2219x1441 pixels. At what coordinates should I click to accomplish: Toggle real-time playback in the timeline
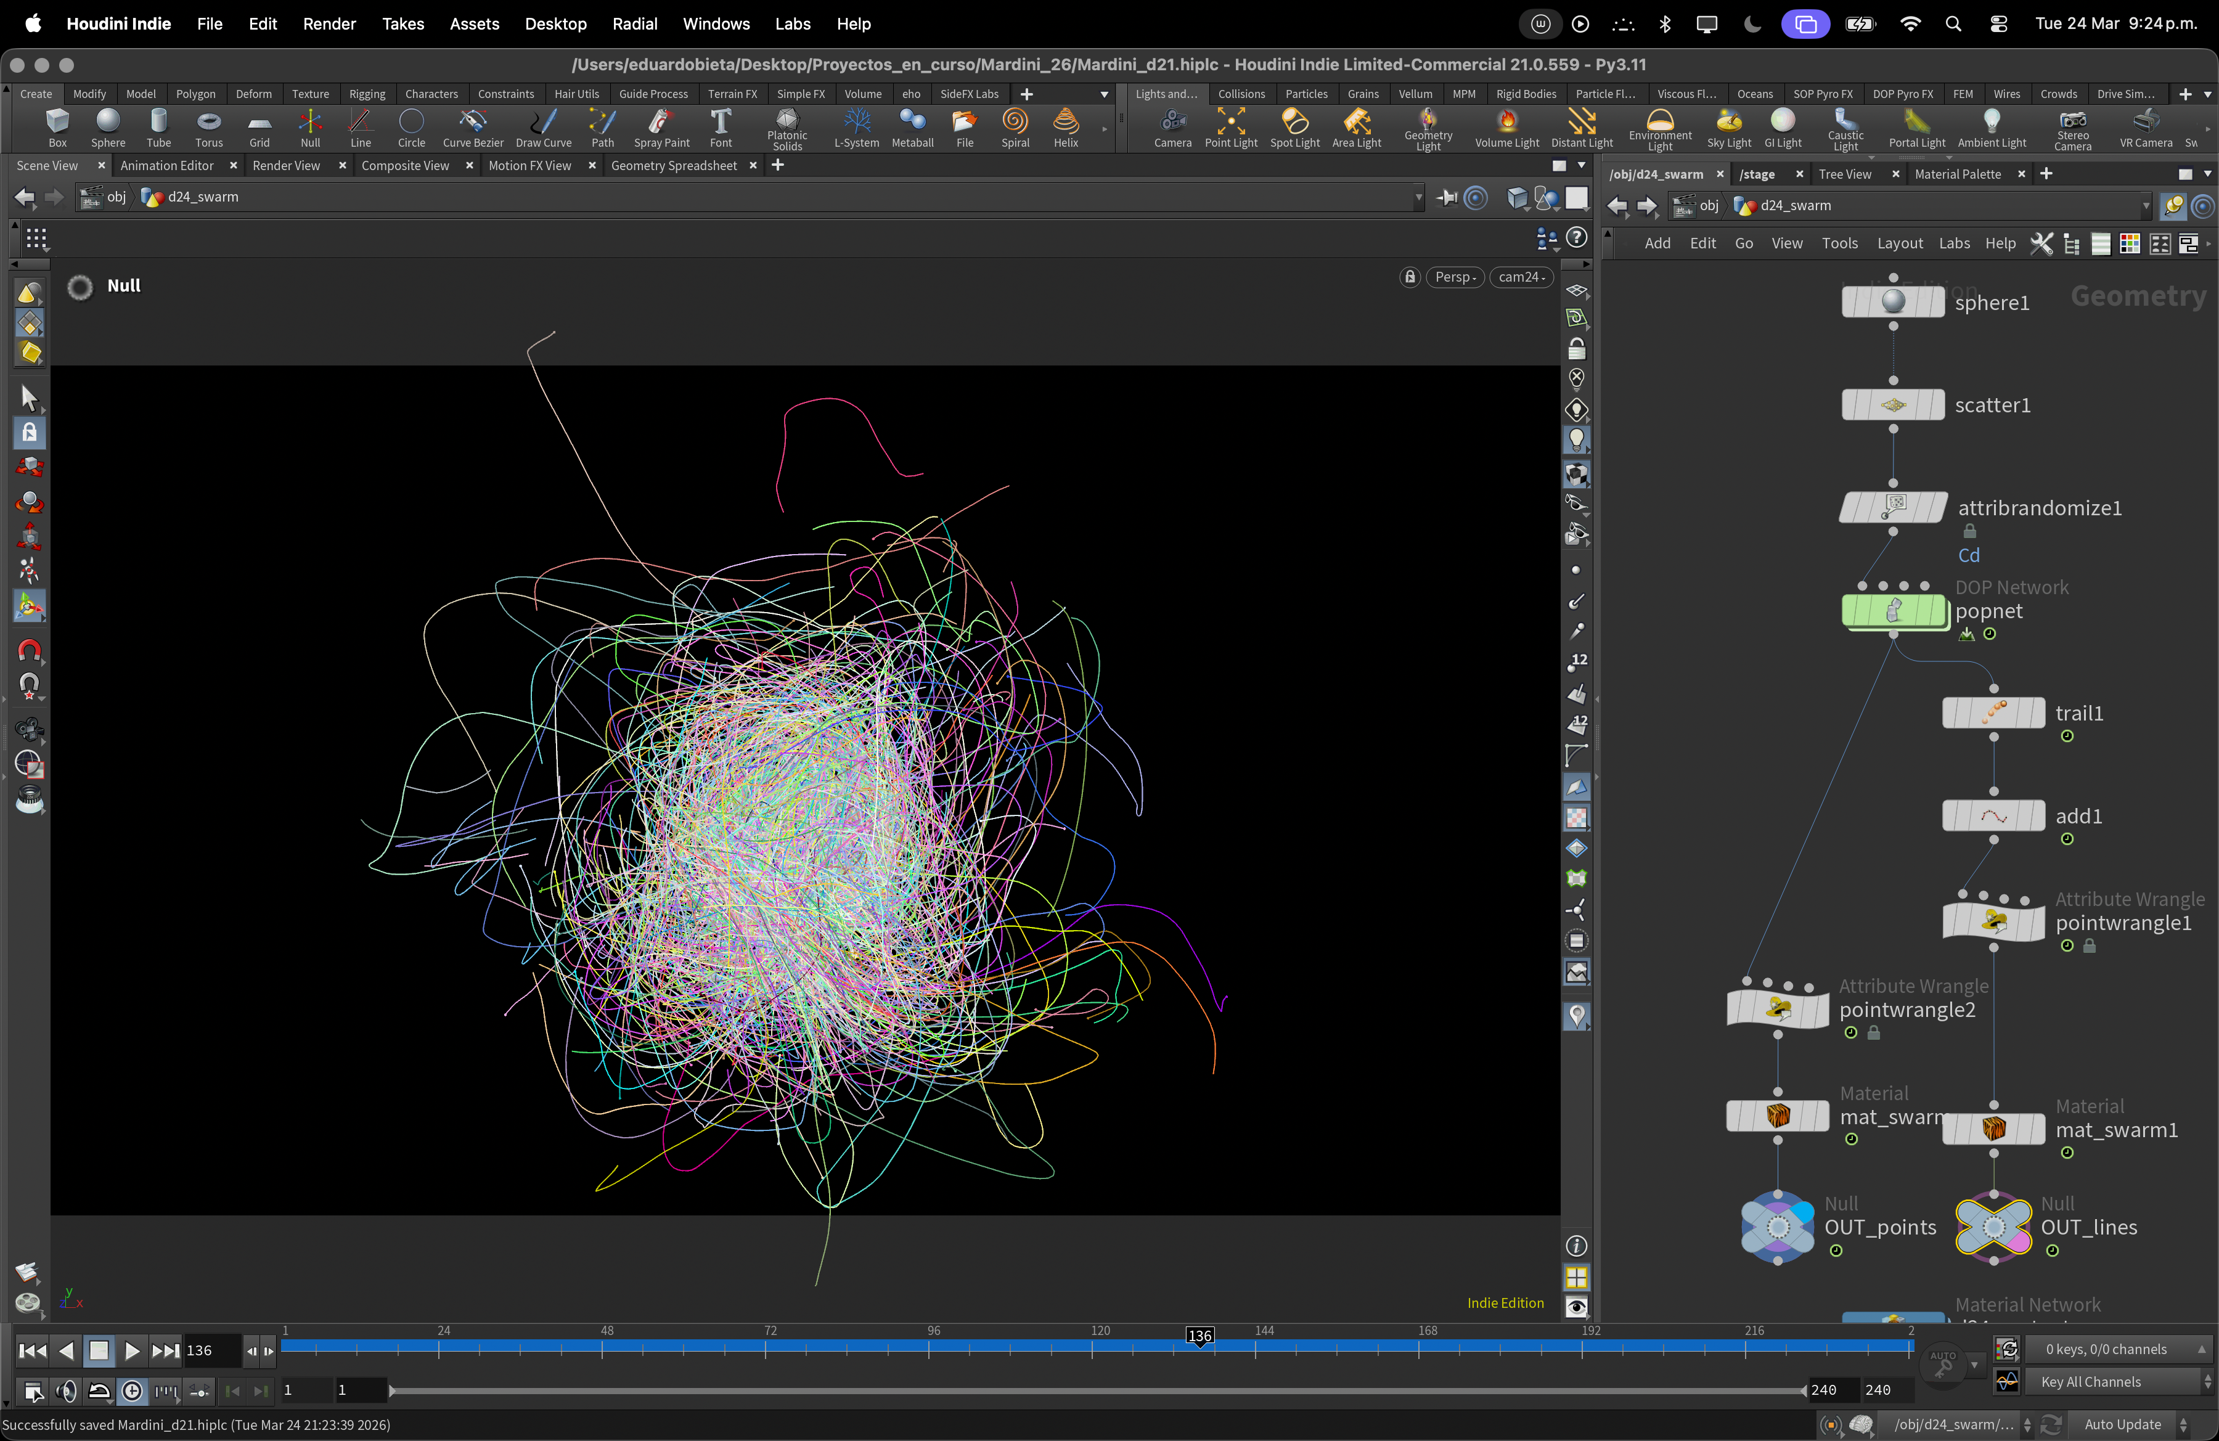point(133,1392)
